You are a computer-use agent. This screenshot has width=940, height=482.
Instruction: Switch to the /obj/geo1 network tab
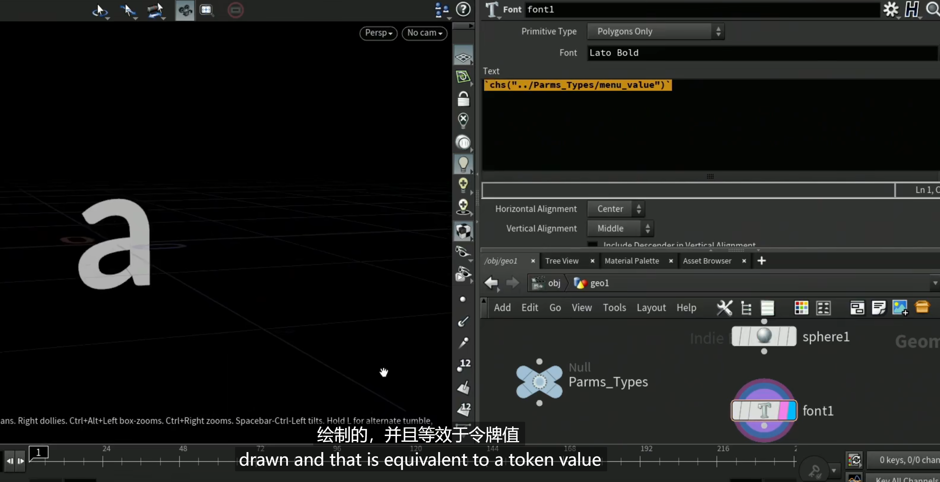[x=501, y=261]
